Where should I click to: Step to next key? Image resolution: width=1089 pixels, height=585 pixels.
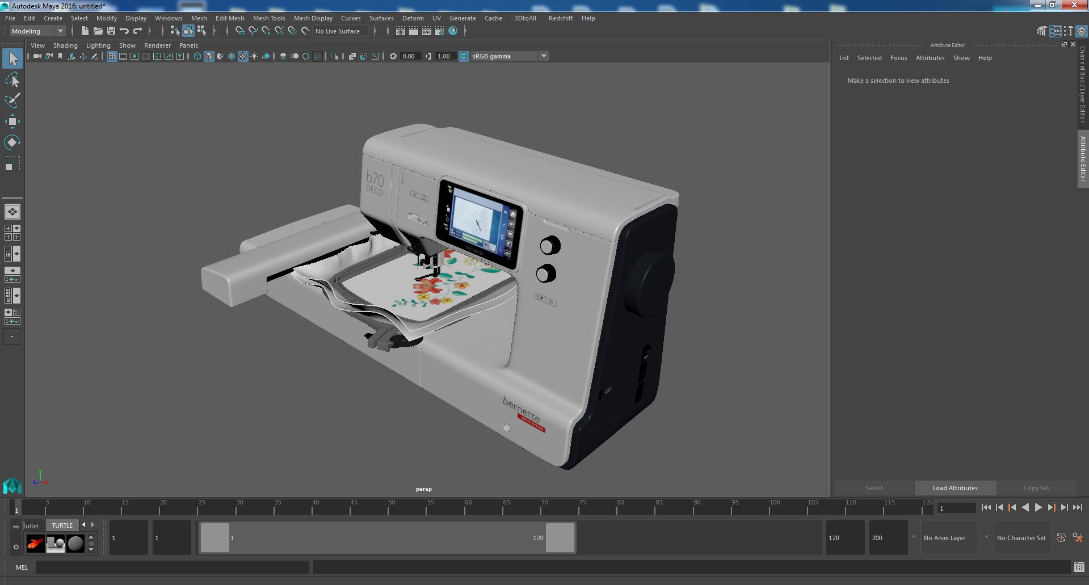coord(1052,508)
